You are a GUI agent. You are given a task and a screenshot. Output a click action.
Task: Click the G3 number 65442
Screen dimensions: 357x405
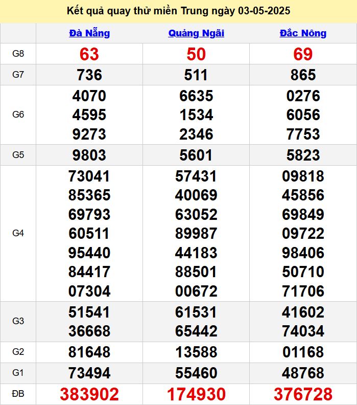(x=196, y=331)
